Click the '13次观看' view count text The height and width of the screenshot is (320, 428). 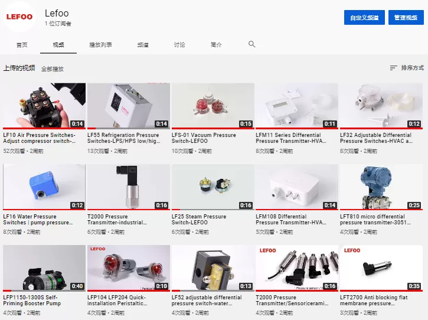tap(98, 151)
